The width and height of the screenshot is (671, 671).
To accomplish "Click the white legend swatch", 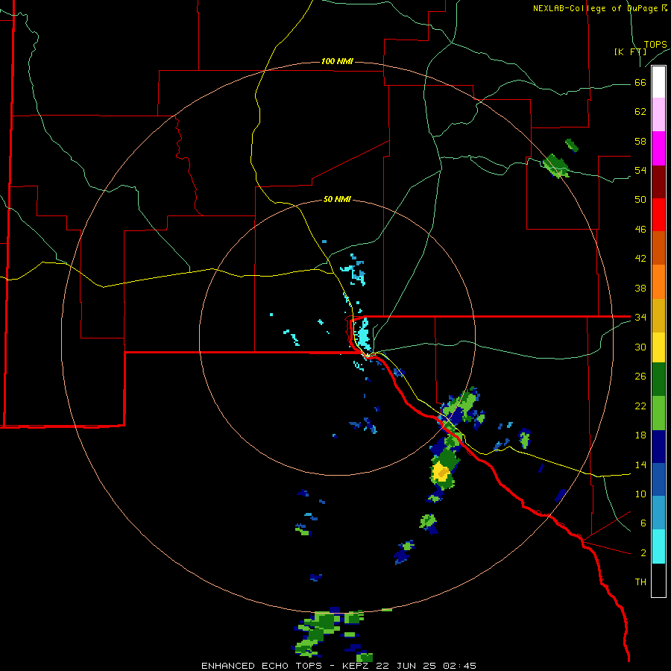I will (x=658, y=82).
